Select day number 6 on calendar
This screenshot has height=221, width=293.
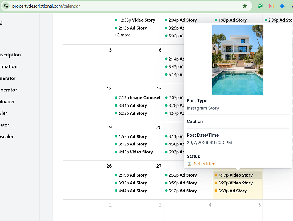point(160,50)
